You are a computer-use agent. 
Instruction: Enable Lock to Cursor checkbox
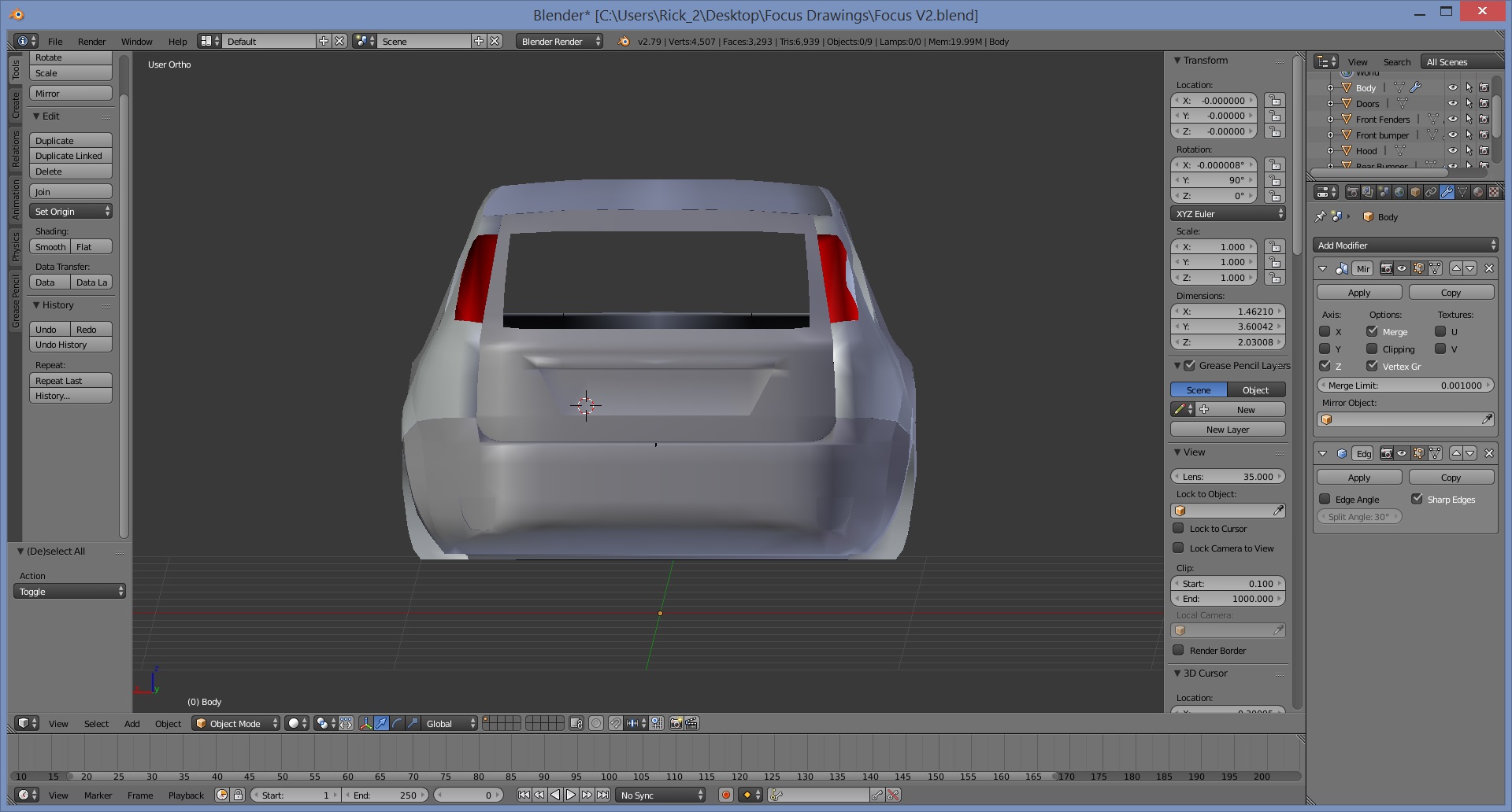(1178, 529)
